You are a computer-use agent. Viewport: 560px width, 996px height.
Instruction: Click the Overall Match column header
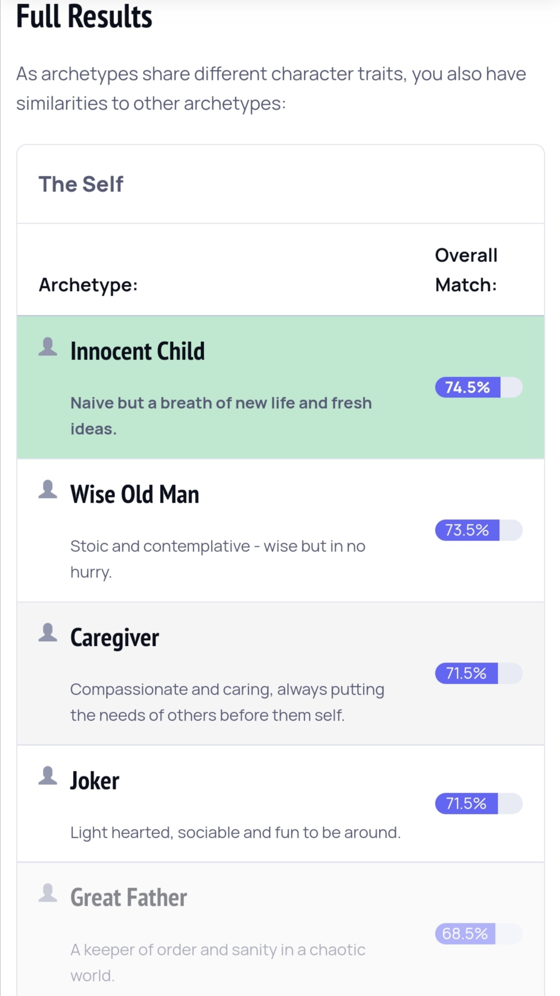pyautogui.click(x=466, y=270)
